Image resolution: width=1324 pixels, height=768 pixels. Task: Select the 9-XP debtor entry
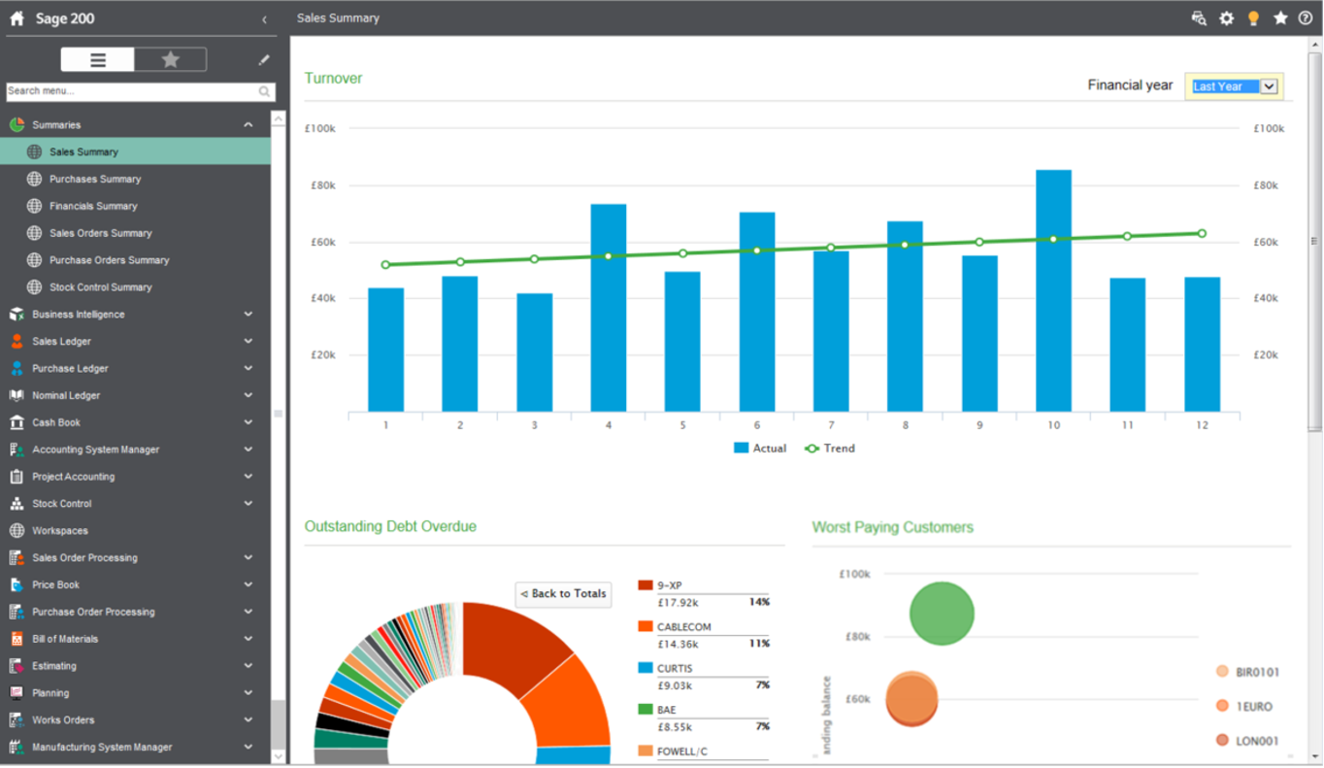coord(704,593)
